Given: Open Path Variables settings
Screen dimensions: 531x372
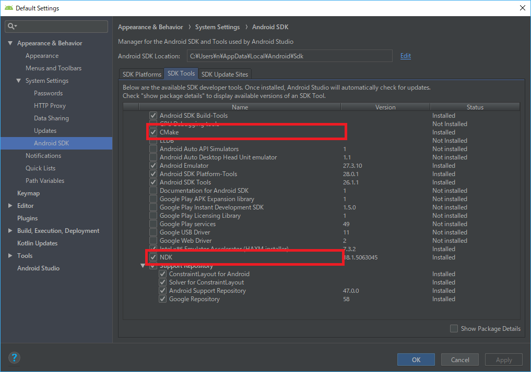Looking at the screenshot, I should coord(45,180).
